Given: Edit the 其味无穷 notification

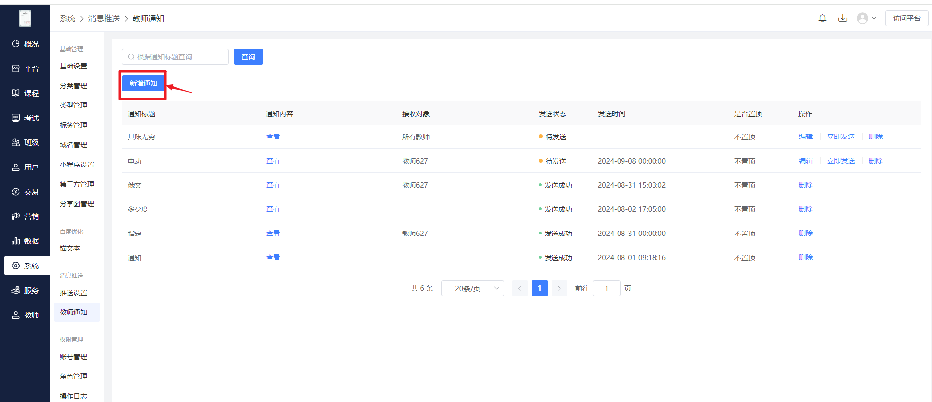Looking at the screenshot, I should (x=806, y=136).
